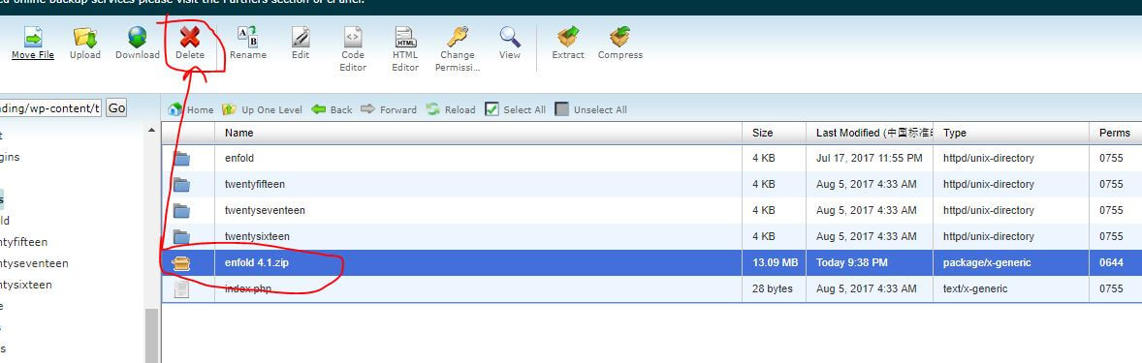
Task: Click the Go button
Action: (x=116, y=108)
